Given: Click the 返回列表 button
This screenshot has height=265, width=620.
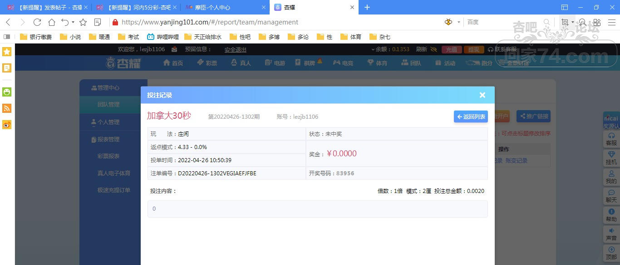Looking at the screenshot, I should point(471,117).
